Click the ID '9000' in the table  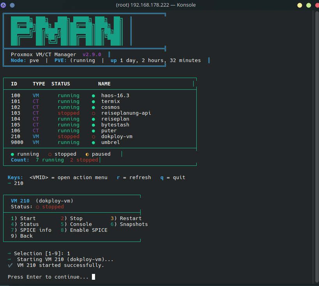click(x=17, y=142)
